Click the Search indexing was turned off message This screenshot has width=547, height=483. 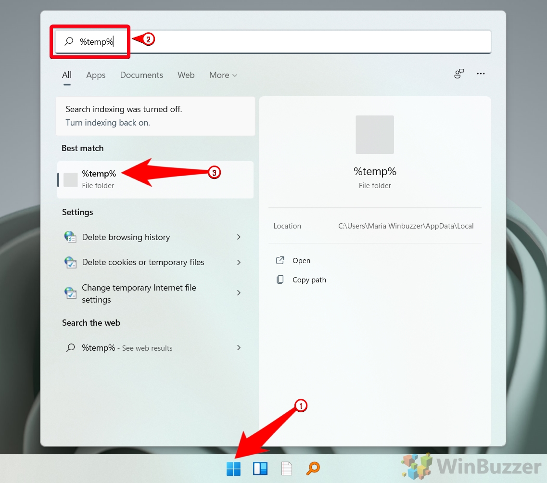[x=124, y=109]
